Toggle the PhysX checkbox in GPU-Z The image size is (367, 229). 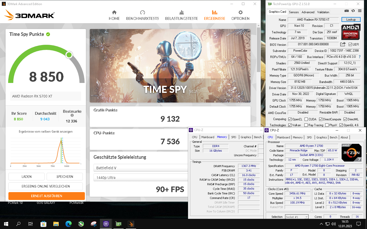pos(327,125)
